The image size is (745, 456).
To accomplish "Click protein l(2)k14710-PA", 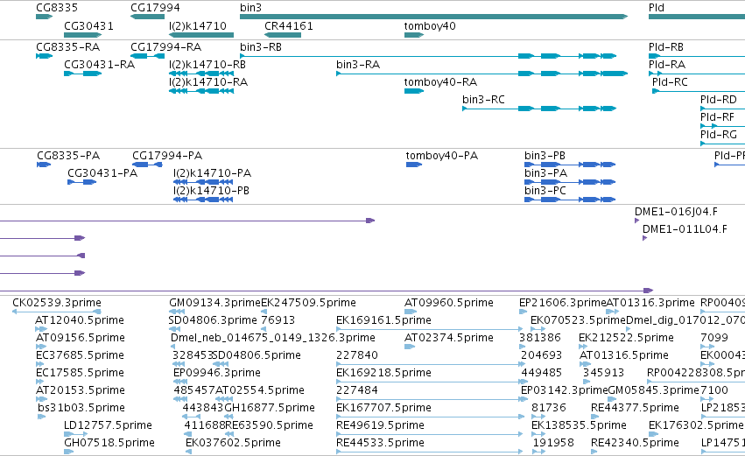I will point(212,173).
